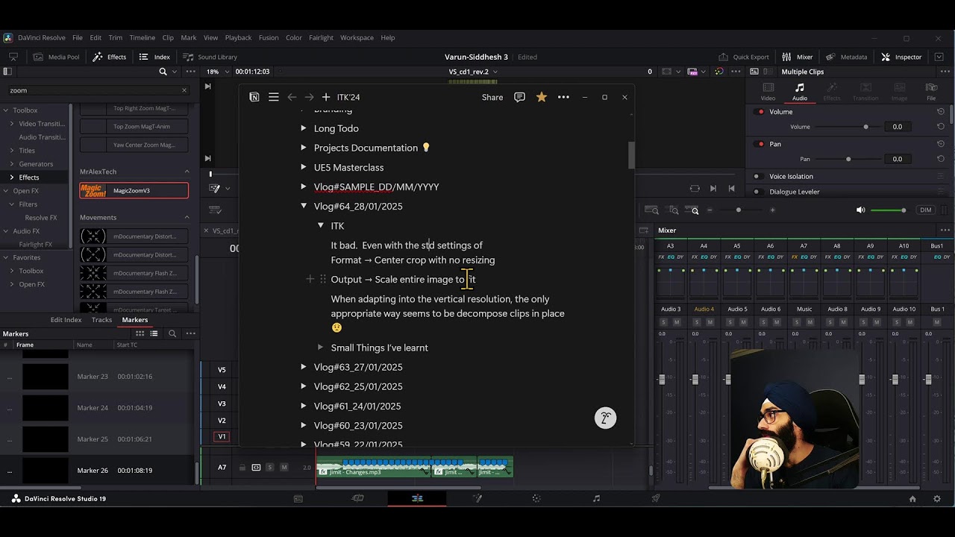
Task: Solo the A7 timeline track
Action: point(270,468)
